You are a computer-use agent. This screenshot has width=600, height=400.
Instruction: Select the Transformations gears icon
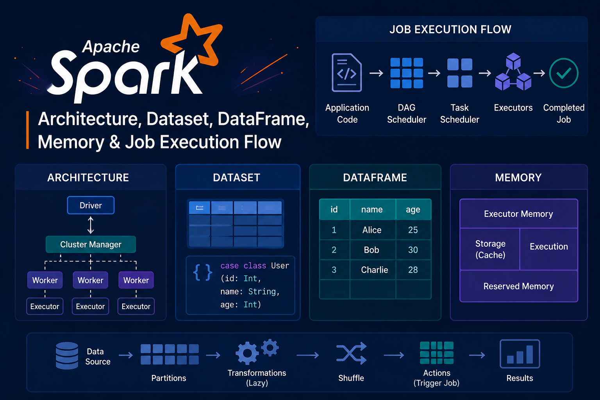257,351
